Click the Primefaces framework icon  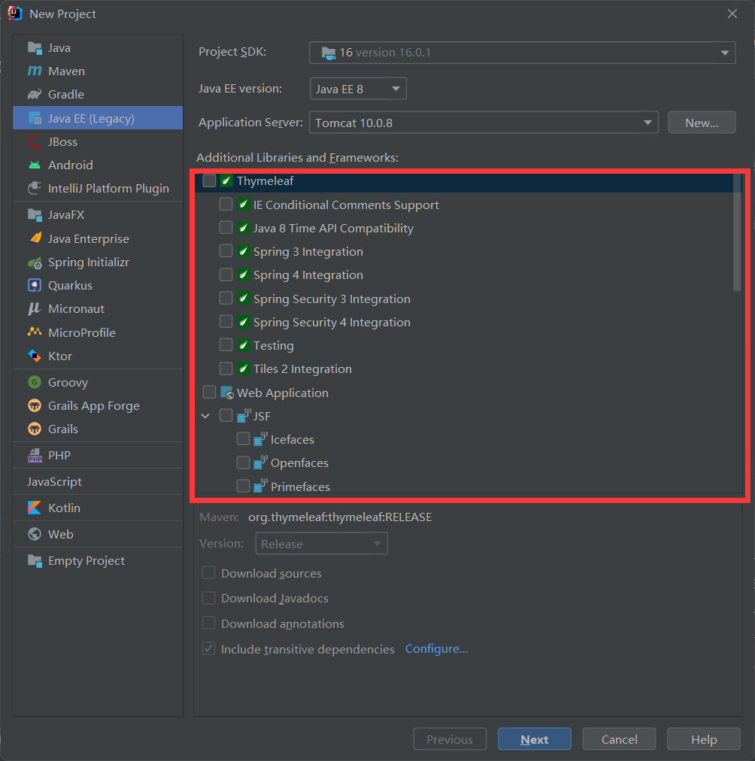point(260,486)
